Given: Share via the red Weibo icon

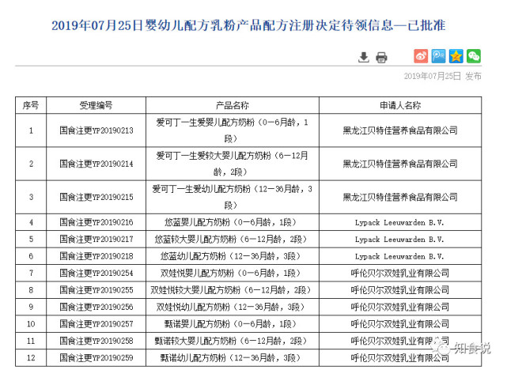Looking at the screenshot, I should click(421, 56).
